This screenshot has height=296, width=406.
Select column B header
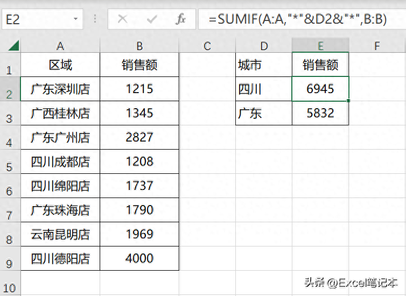139,46
